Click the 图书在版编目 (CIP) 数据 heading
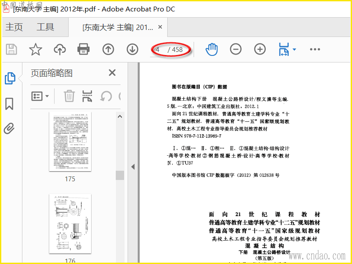 click(x=199, y=87)
